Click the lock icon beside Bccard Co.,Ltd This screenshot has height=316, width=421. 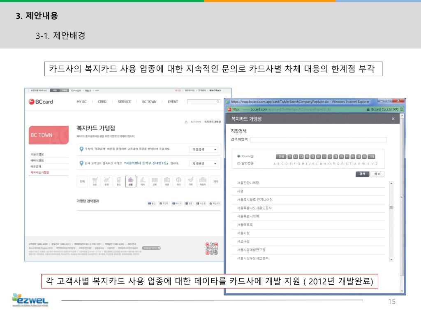click(368, 109)
